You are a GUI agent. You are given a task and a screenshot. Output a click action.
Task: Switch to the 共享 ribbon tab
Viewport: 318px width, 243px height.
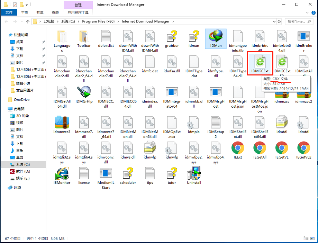click(40, 12)
